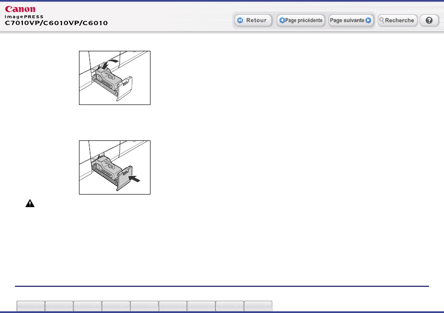
Task: Click the warning triangle icon
Action: click(x=30, y=203)
